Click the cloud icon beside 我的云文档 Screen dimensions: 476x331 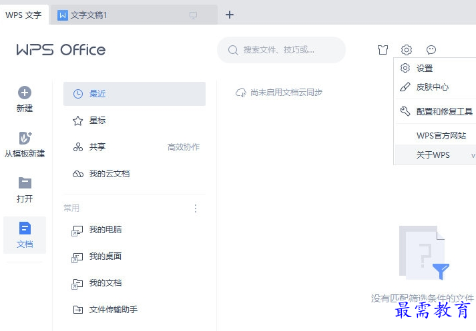[77, 174]
